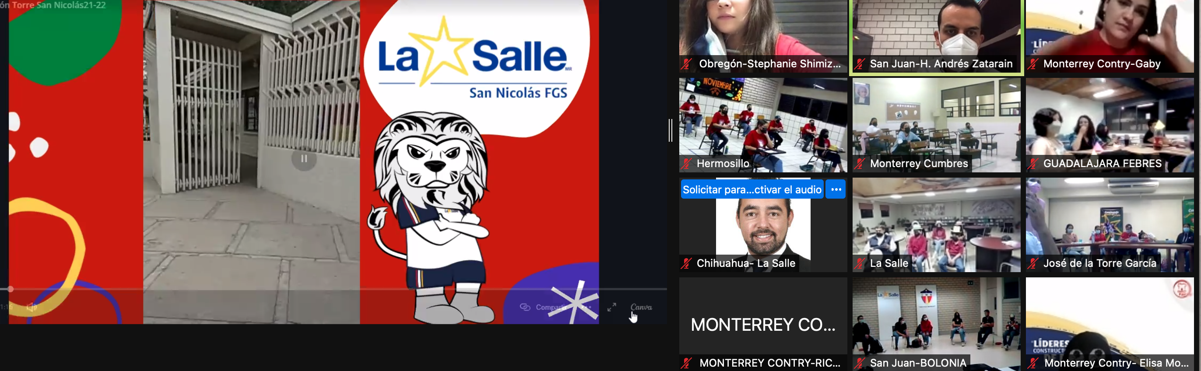
Task: Toggle the video volume speaker icon
Action: [31, 307]
